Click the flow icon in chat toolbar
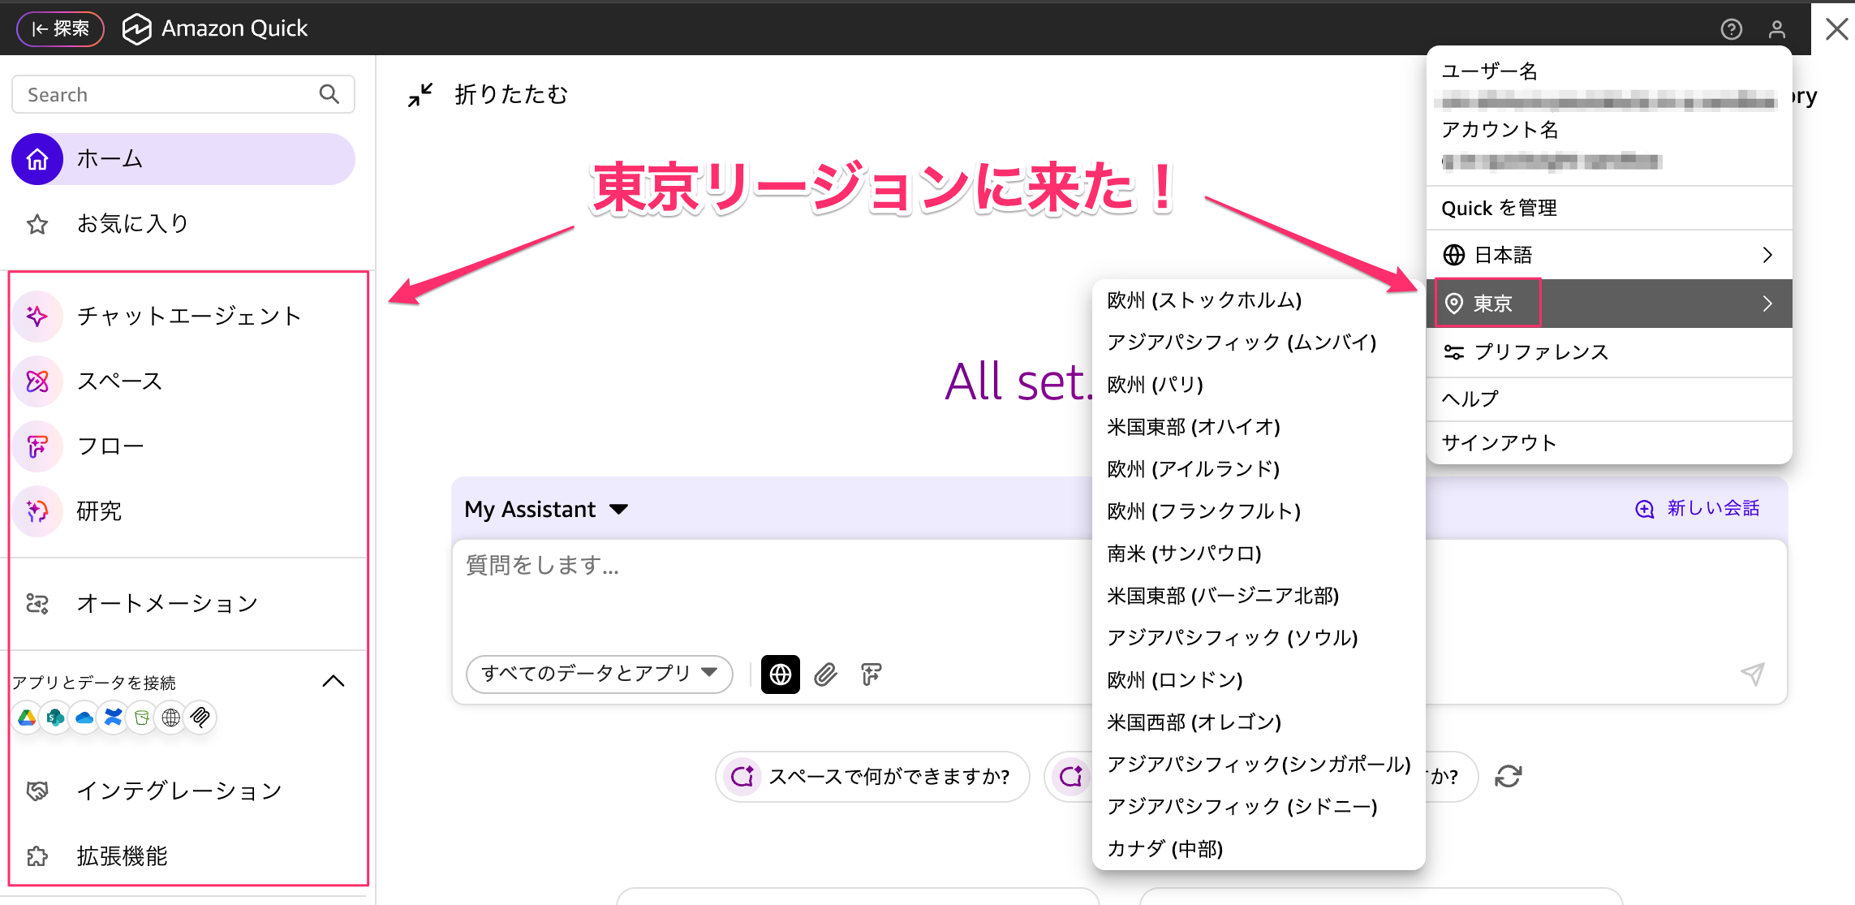This screenshot has height=905, width=1855. (872, 674)
